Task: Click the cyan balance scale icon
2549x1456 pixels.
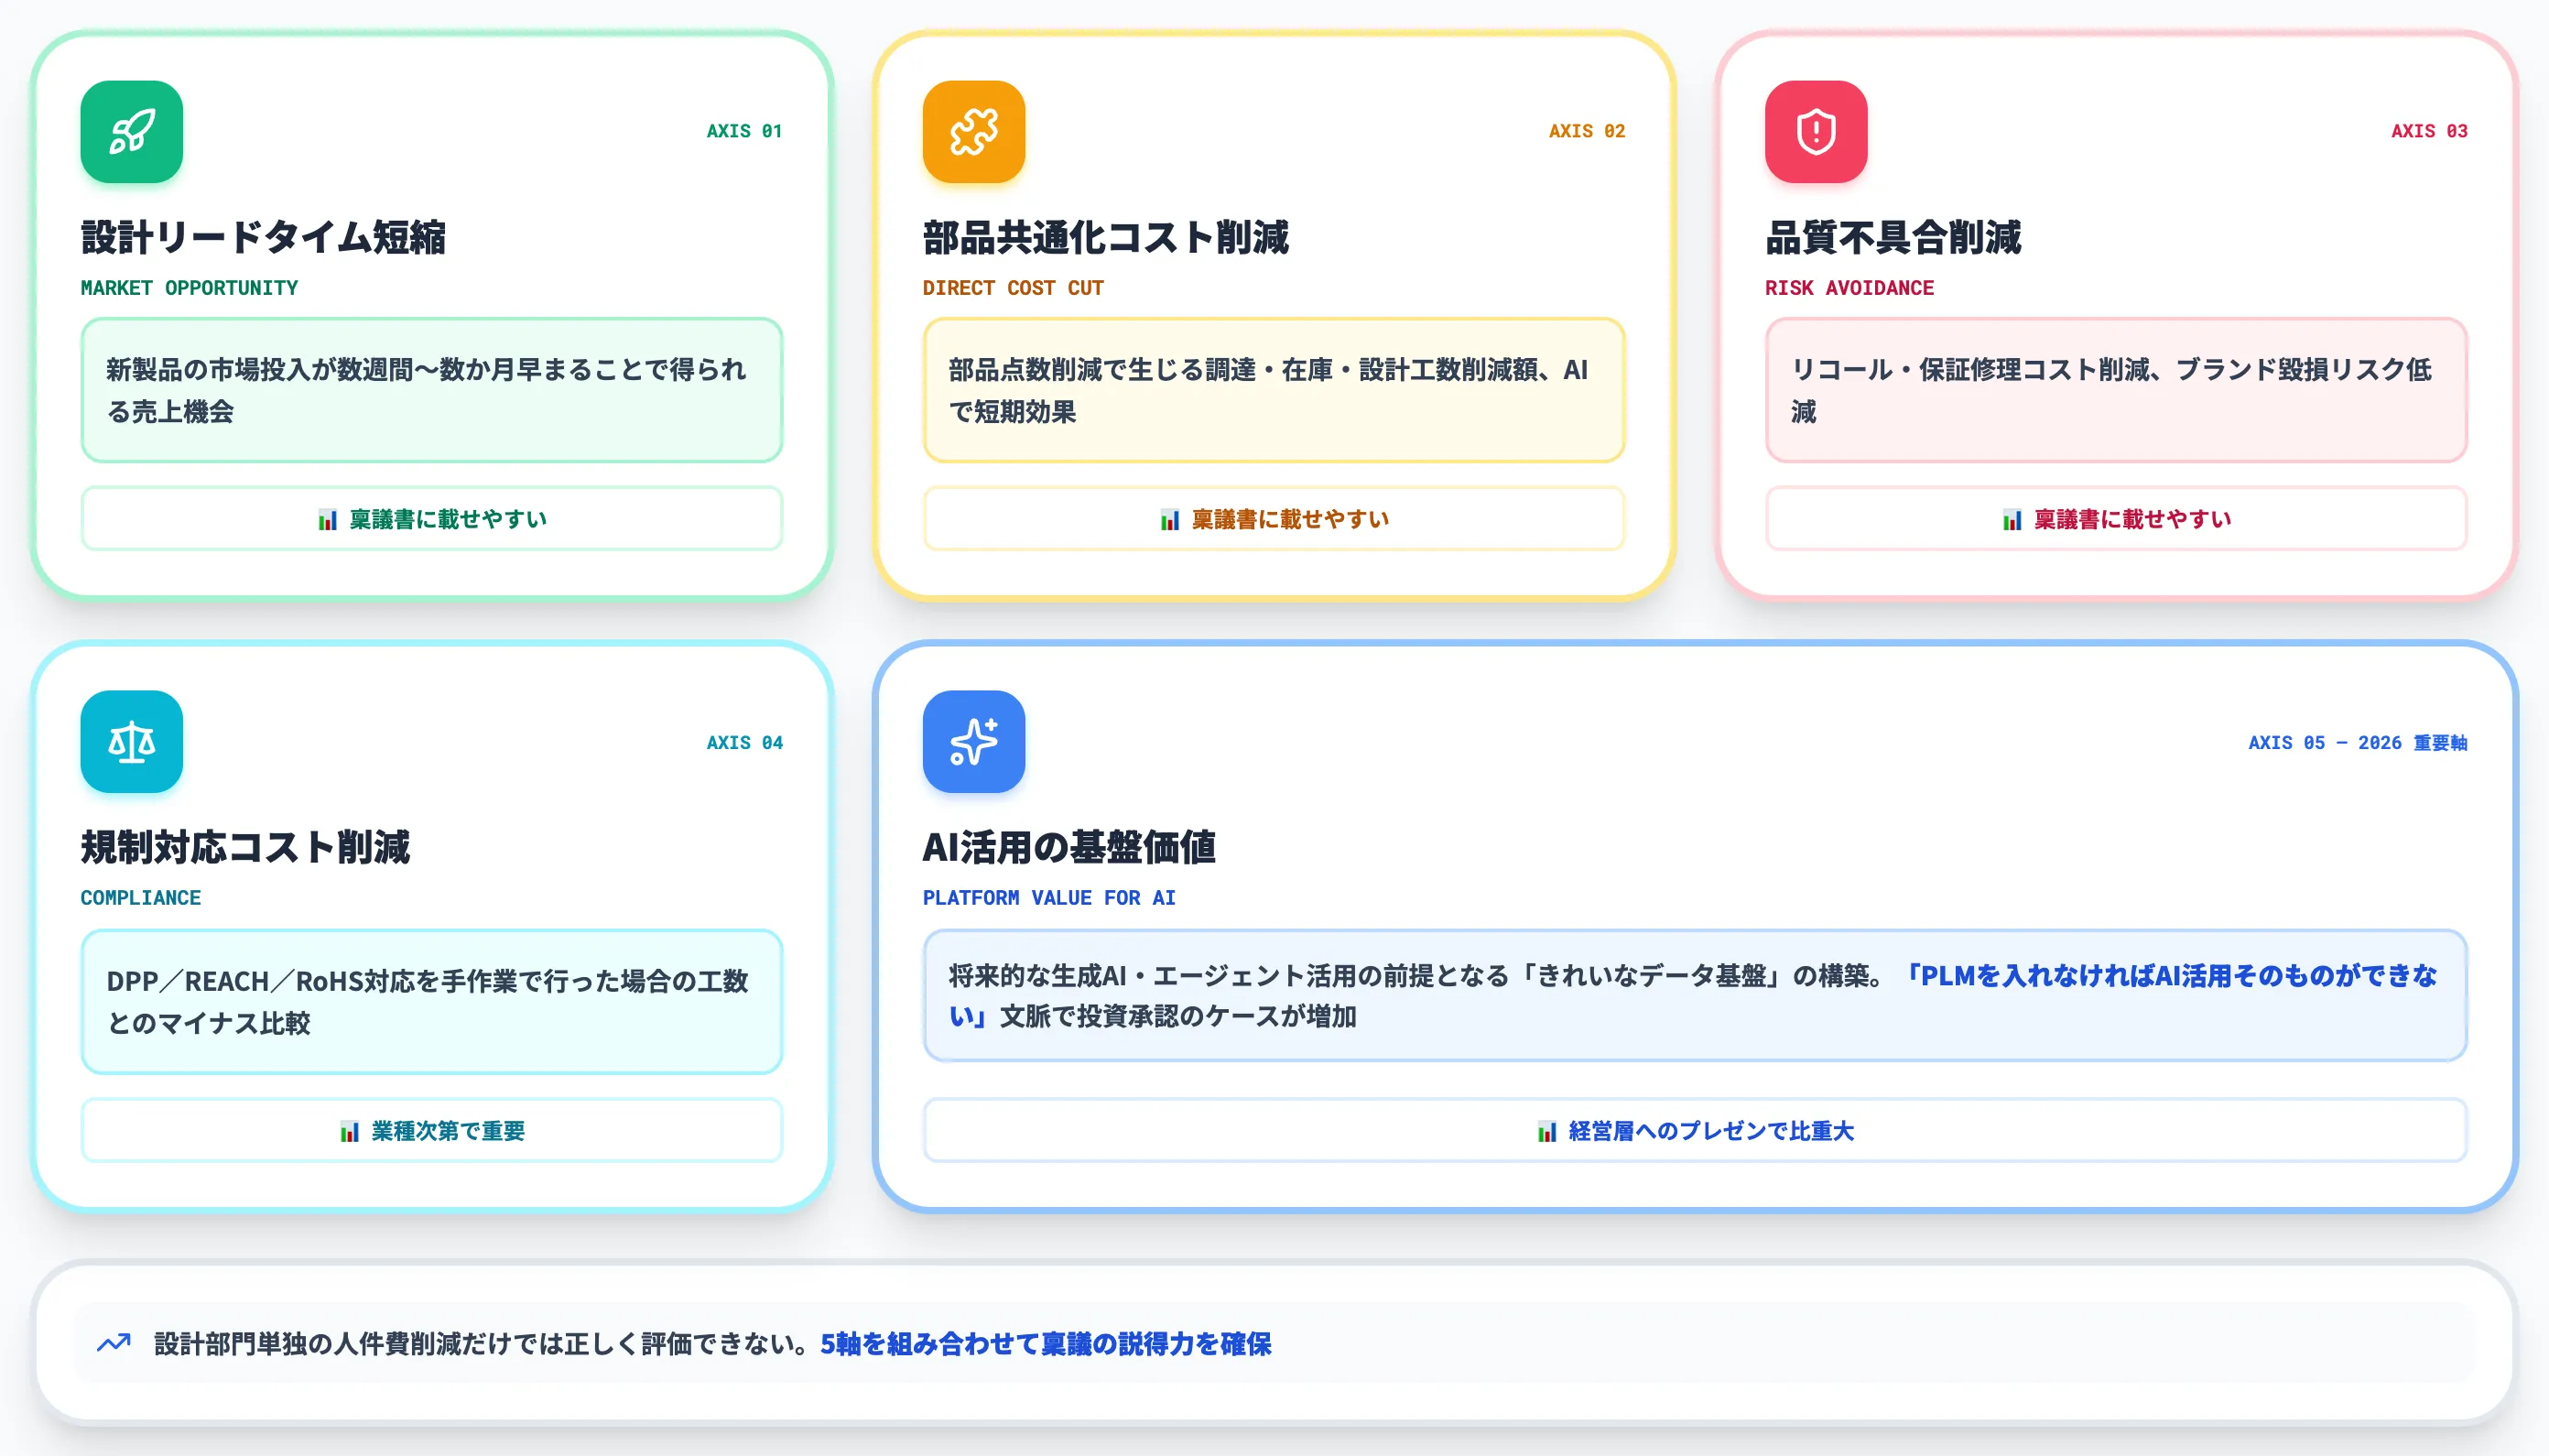Action: pyautogui.click(x=132, y=742)
